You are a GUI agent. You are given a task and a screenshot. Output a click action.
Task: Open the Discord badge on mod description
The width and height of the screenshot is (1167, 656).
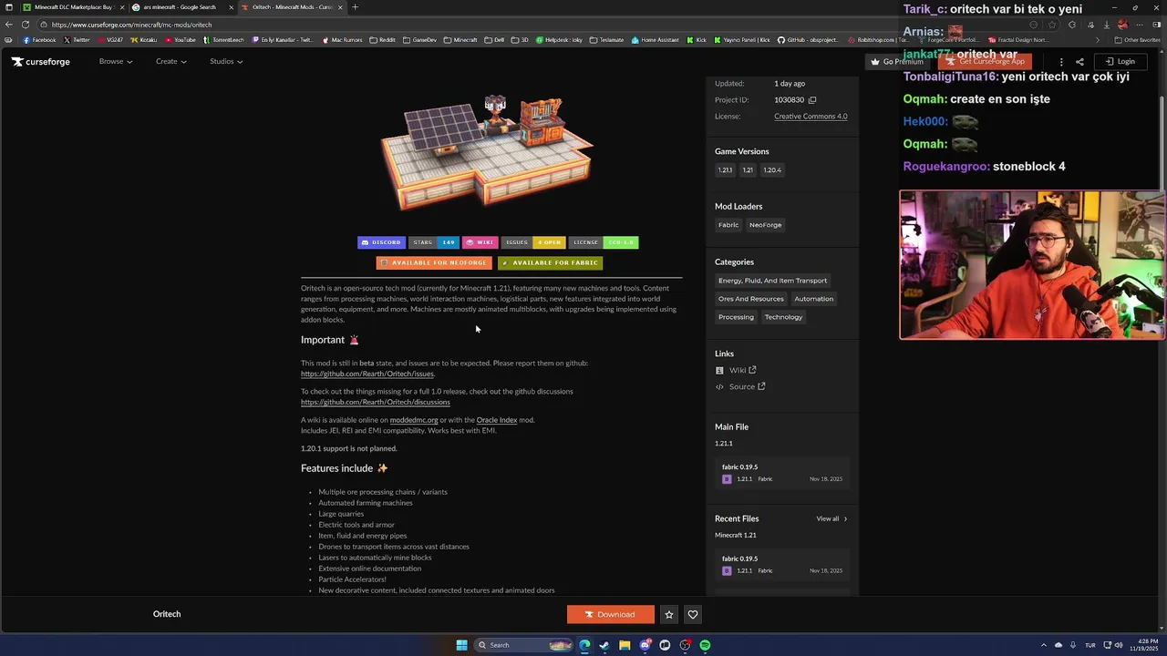(381, 242)
